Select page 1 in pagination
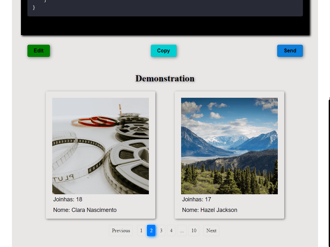The image size is (330, 247). [x=141, y=230]
